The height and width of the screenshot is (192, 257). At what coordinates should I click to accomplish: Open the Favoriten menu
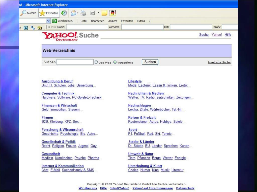coord(127,21)
